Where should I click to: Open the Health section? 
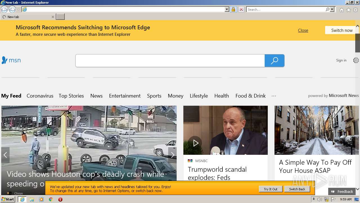point(222,96)
